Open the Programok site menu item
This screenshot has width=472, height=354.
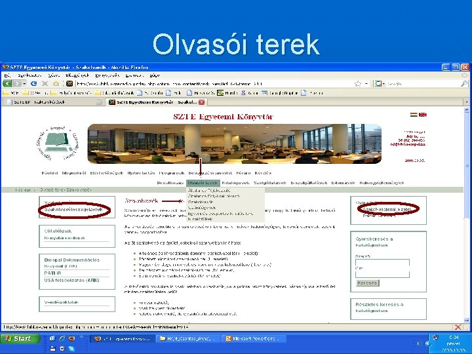172,173
